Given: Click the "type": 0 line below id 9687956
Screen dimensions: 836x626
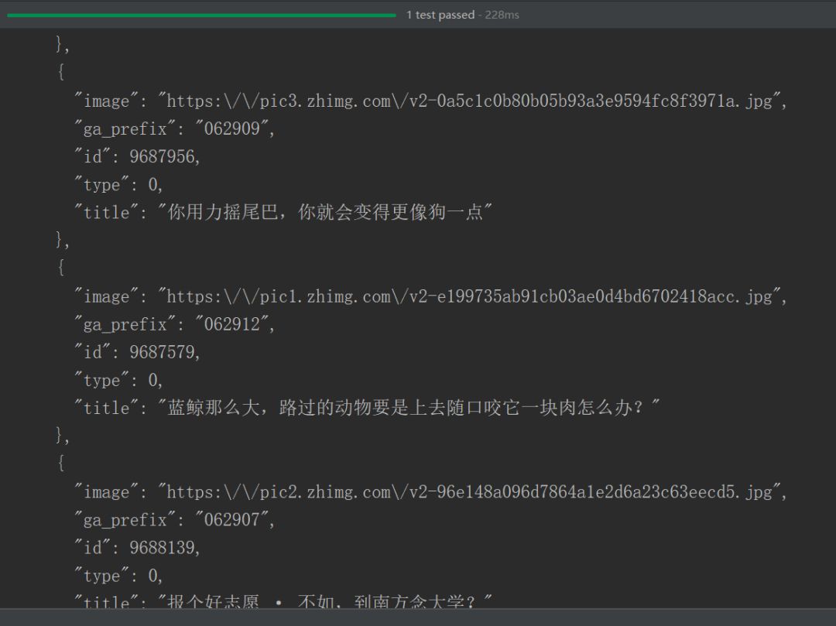Looking at the screenshot, I should click(118, 185).
